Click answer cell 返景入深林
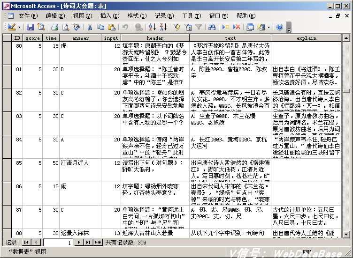353x258 pixels. [x=80, y=233]
